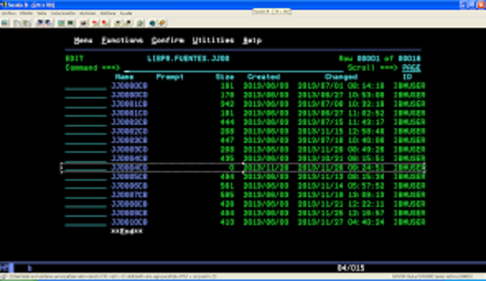Click the globe Support toolbar icon
486x281 pixels.
(152, 23)
